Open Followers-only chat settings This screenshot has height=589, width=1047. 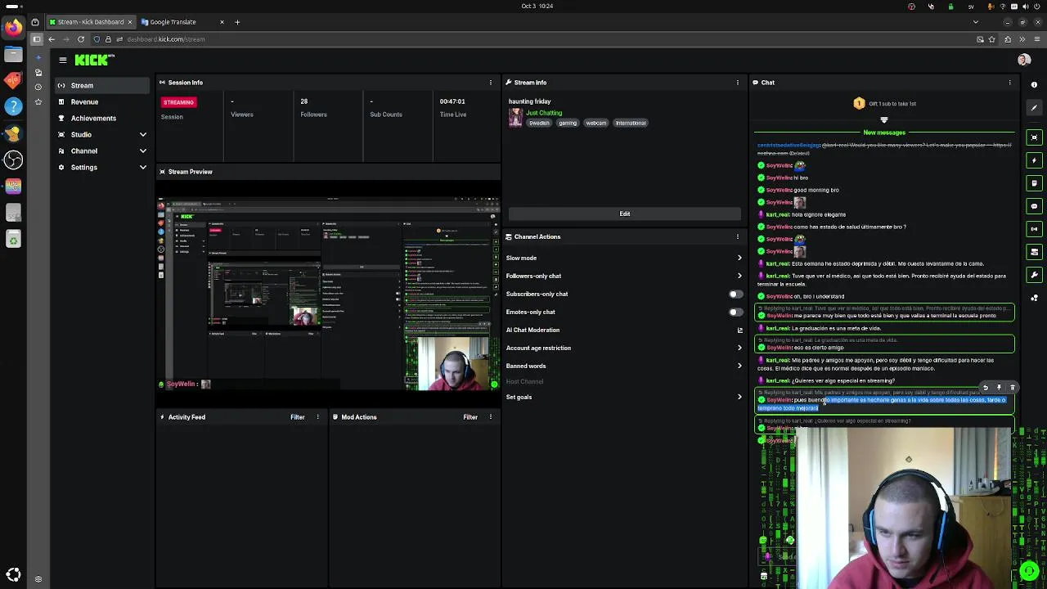pyautogui.click(x=625, y=276)
